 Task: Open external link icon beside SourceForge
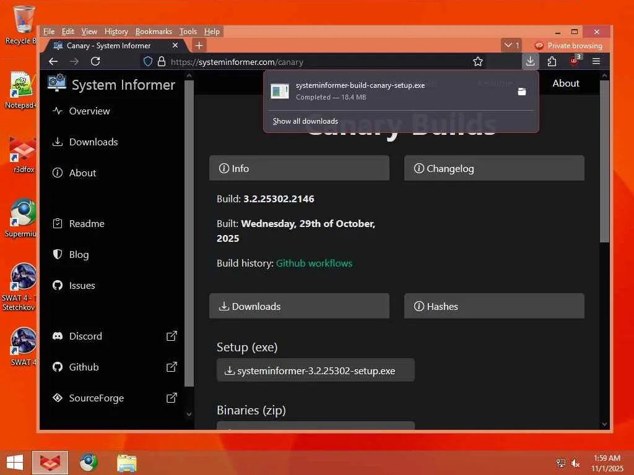coord(172,398)
